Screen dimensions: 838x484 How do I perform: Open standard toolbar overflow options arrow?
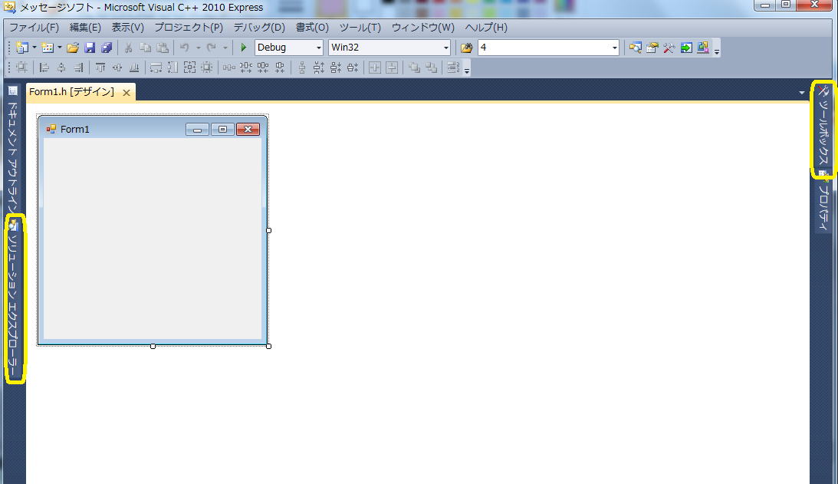[717, 52]
